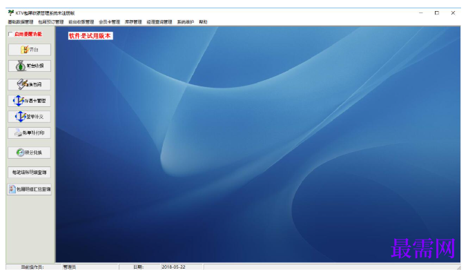Click the 当前操作员 label in status bar

[32, 267]
